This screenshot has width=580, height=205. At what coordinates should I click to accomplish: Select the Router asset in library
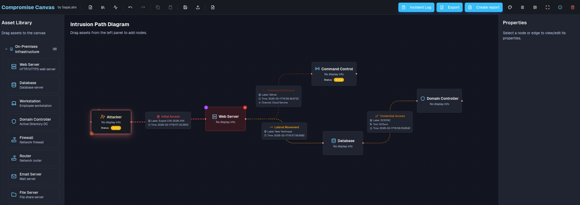tap(34, 158)
